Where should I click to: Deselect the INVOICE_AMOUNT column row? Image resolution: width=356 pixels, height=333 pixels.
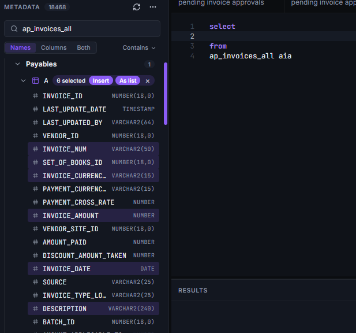coord(93,216)
